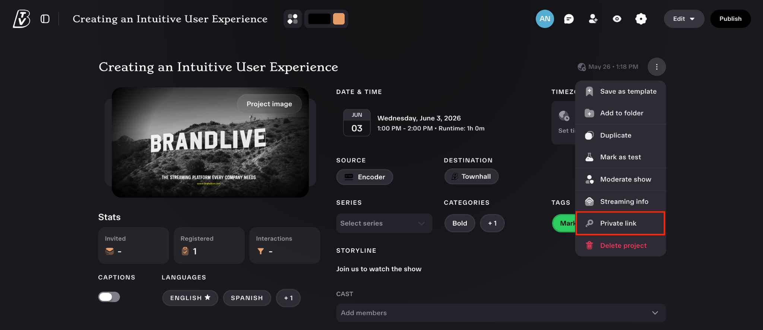This screenshot has width=763, height=330.
Task: Click the May 26 1:18 PM timestamp
Action: tap(613, 67)
